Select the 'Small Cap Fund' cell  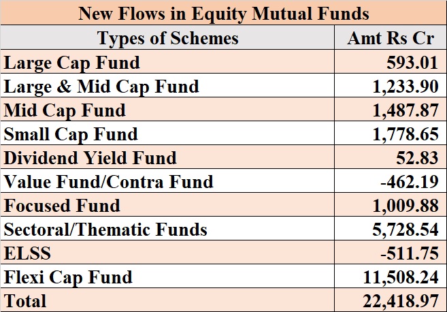pos(71,134)
